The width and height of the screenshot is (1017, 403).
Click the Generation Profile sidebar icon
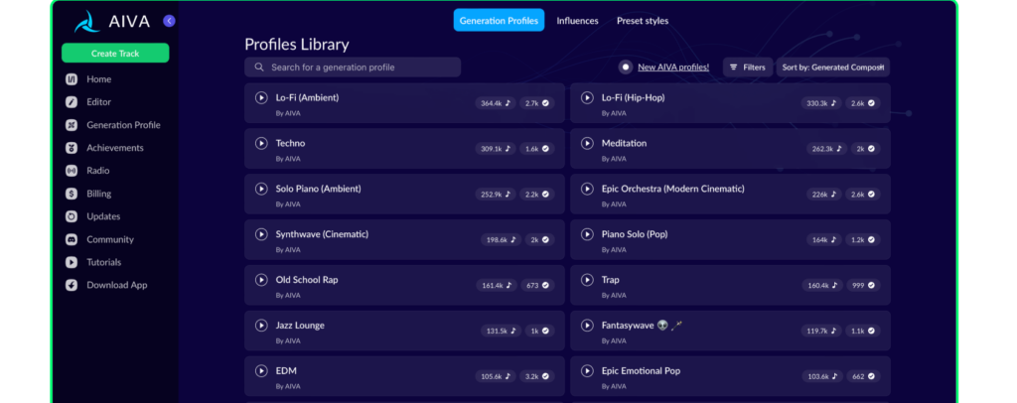72,125
